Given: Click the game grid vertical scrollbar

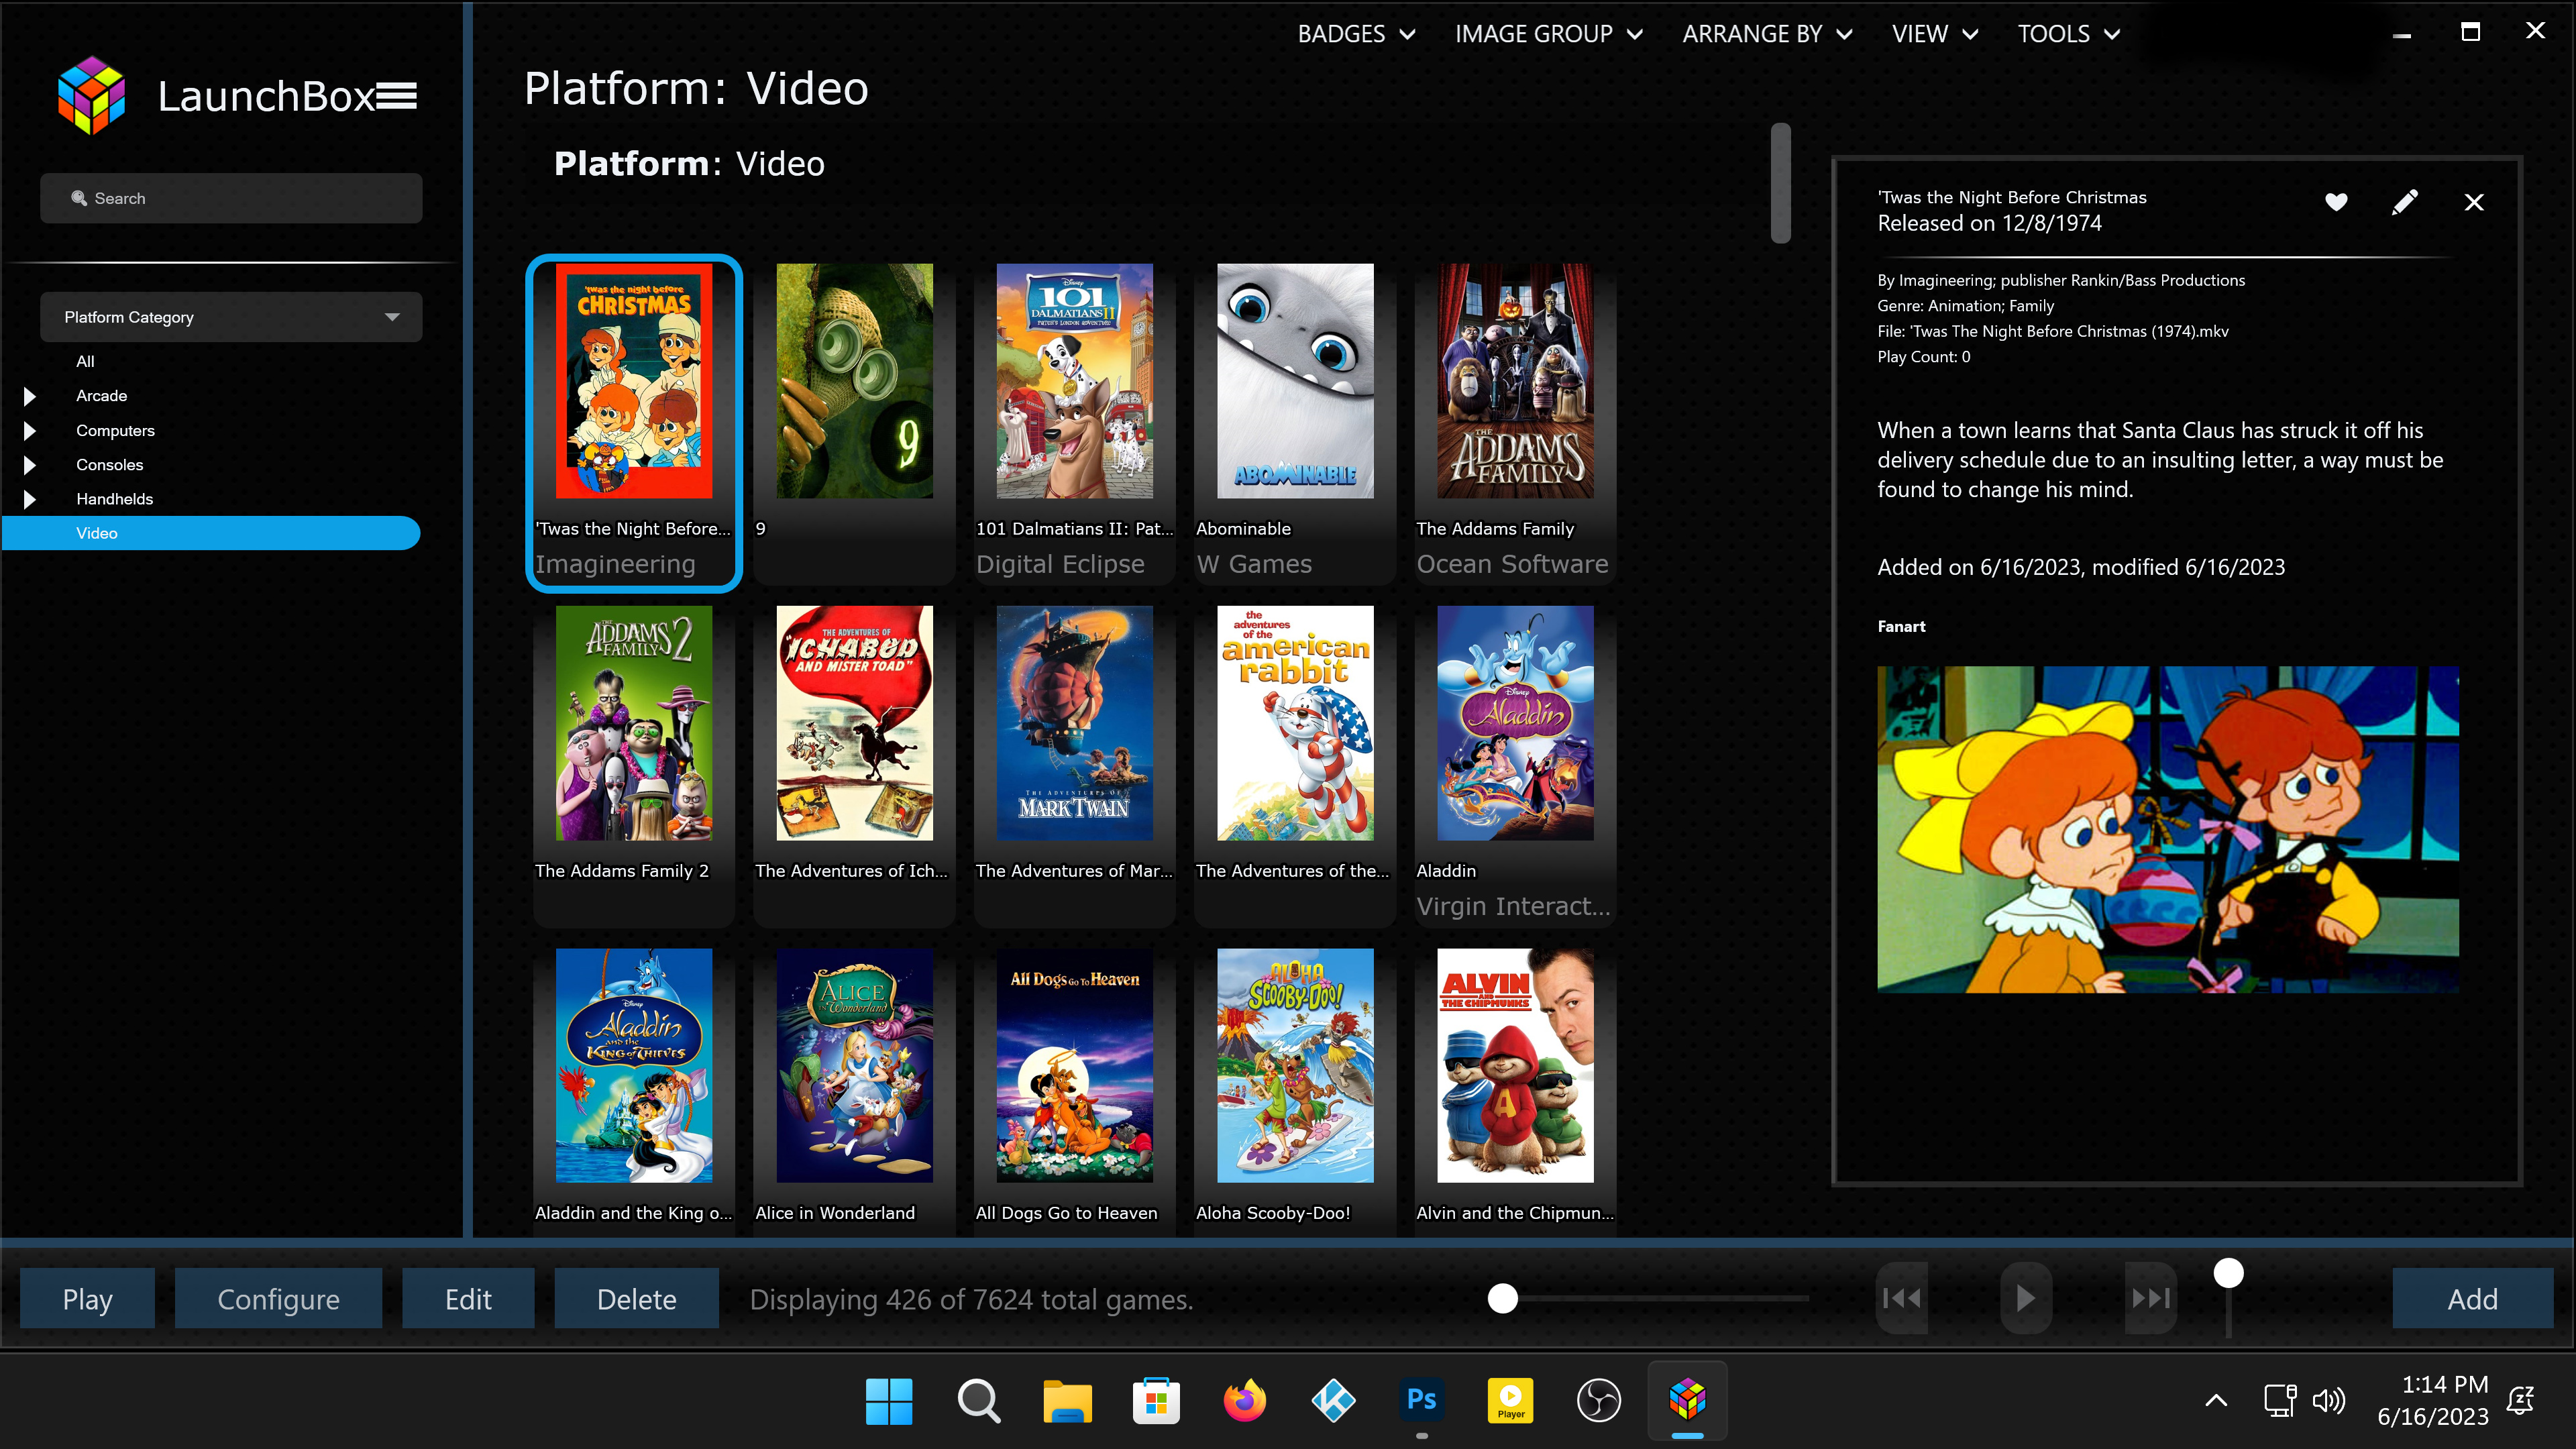Looking at the screenshot, I should click(x=1780, y=183).
